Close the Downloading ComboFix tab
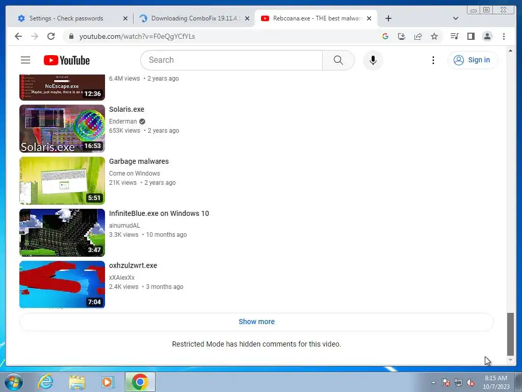This screenshot has width=522, height=392. 247,19
